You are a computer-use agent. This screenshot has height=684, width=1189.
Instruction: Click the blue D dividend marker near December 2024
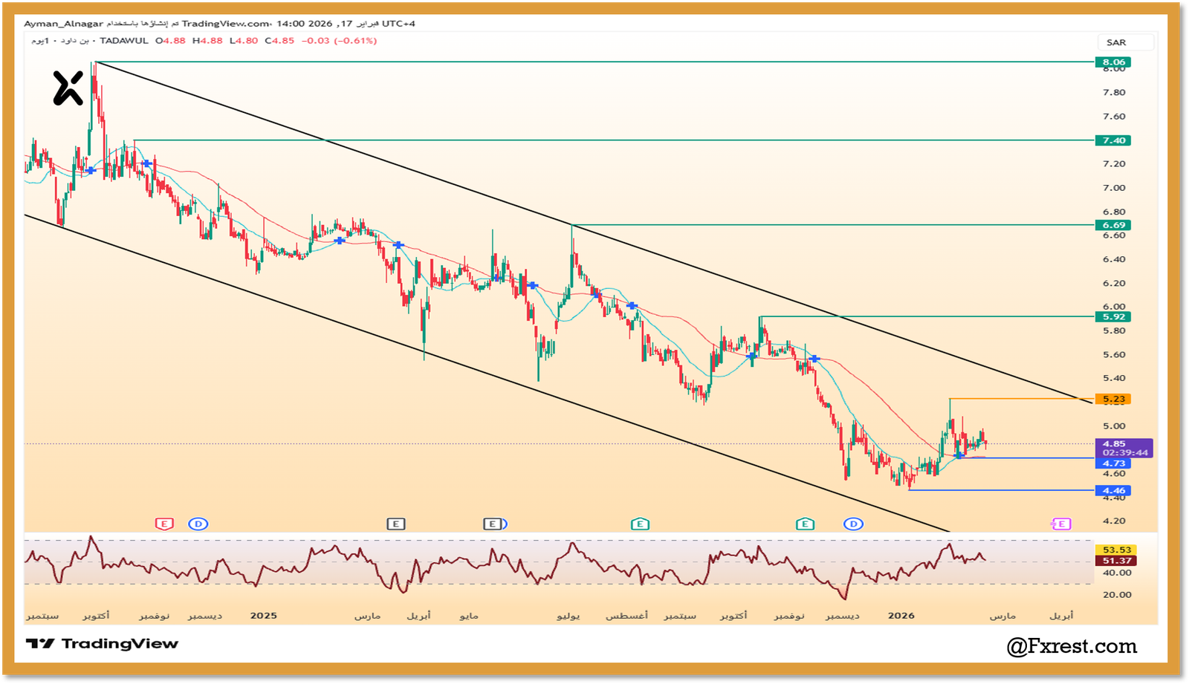pyautogui.click(x=198, y=524)
